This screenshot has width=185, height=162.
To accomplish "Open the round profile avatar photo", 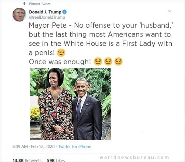I will coord(19,15).
